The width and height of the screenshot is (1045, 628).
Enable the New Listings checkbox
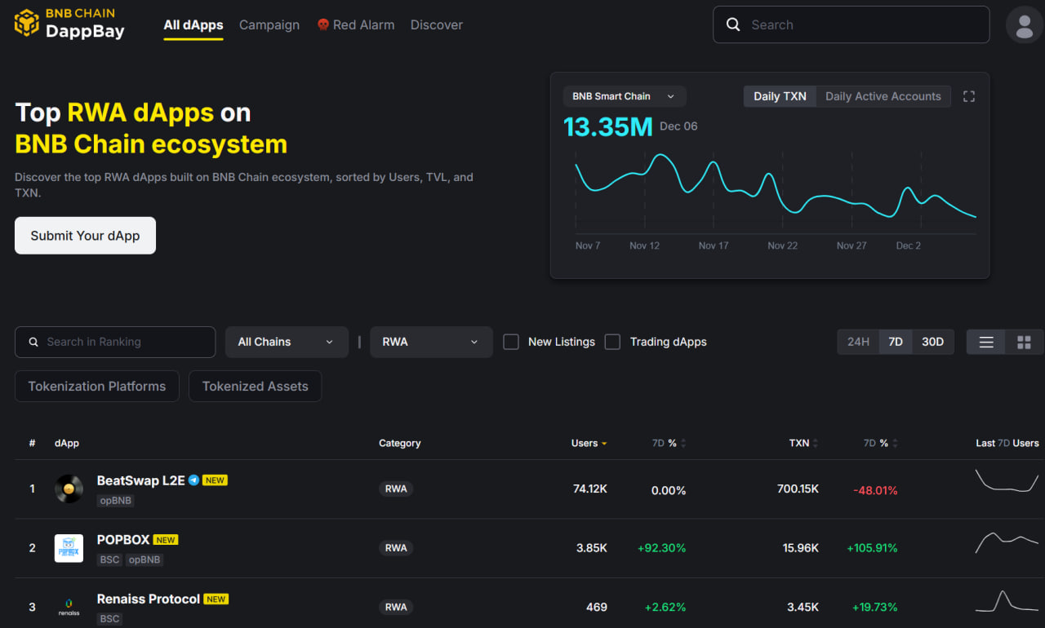tap(511, 342)
